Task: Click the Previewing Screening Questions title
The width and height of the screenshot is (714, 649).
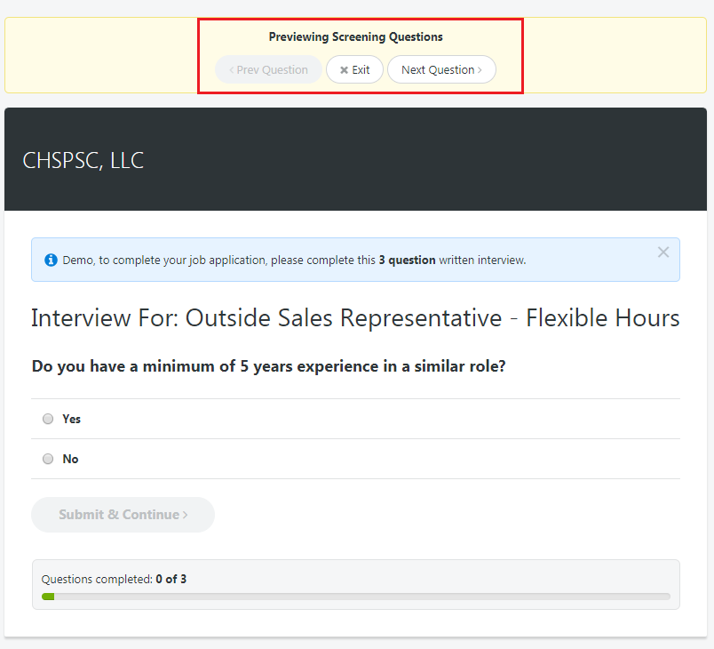Action: click(x=355, y=36)
